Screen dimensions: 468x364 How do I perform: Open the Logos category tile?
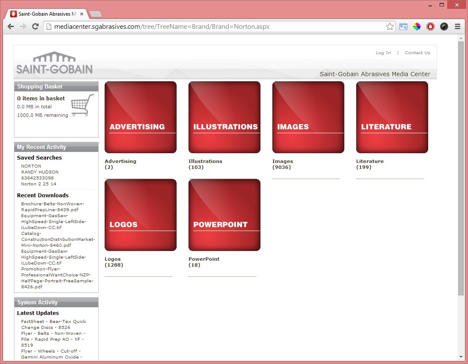pyautogui.click(x=141, y=215)
